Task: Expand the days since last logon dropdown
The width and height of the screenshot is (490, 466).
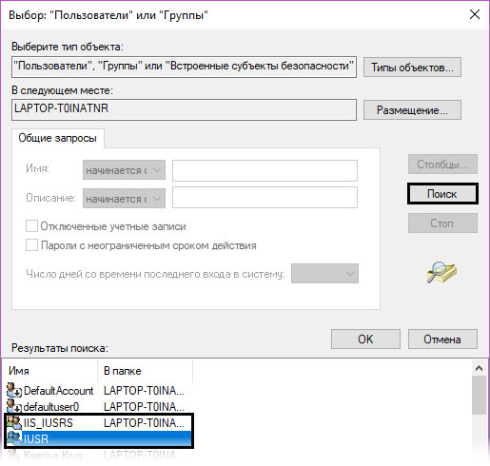Action: (324, 273)
